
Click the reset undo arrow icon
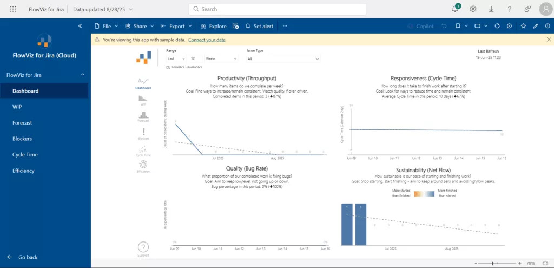444,26
